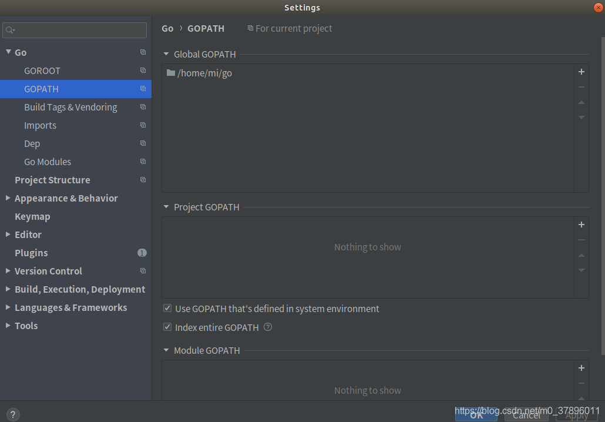Click the OK button

click(476, 414)
